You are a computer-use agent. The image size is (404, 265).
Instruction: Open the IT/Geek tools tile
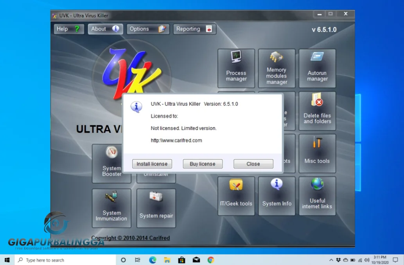(236, 196)
